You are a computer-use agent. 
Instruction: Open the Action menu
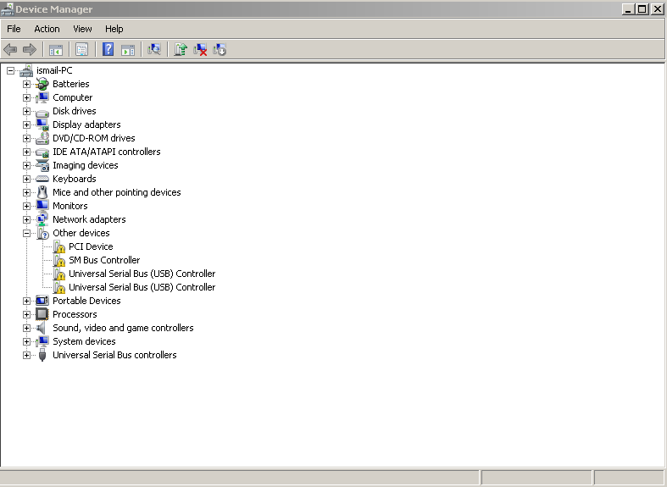pos(47,29)
